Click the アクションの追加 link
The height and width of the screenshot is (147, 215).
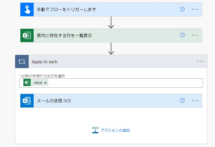pyautogui.click(x=115, y=130)
